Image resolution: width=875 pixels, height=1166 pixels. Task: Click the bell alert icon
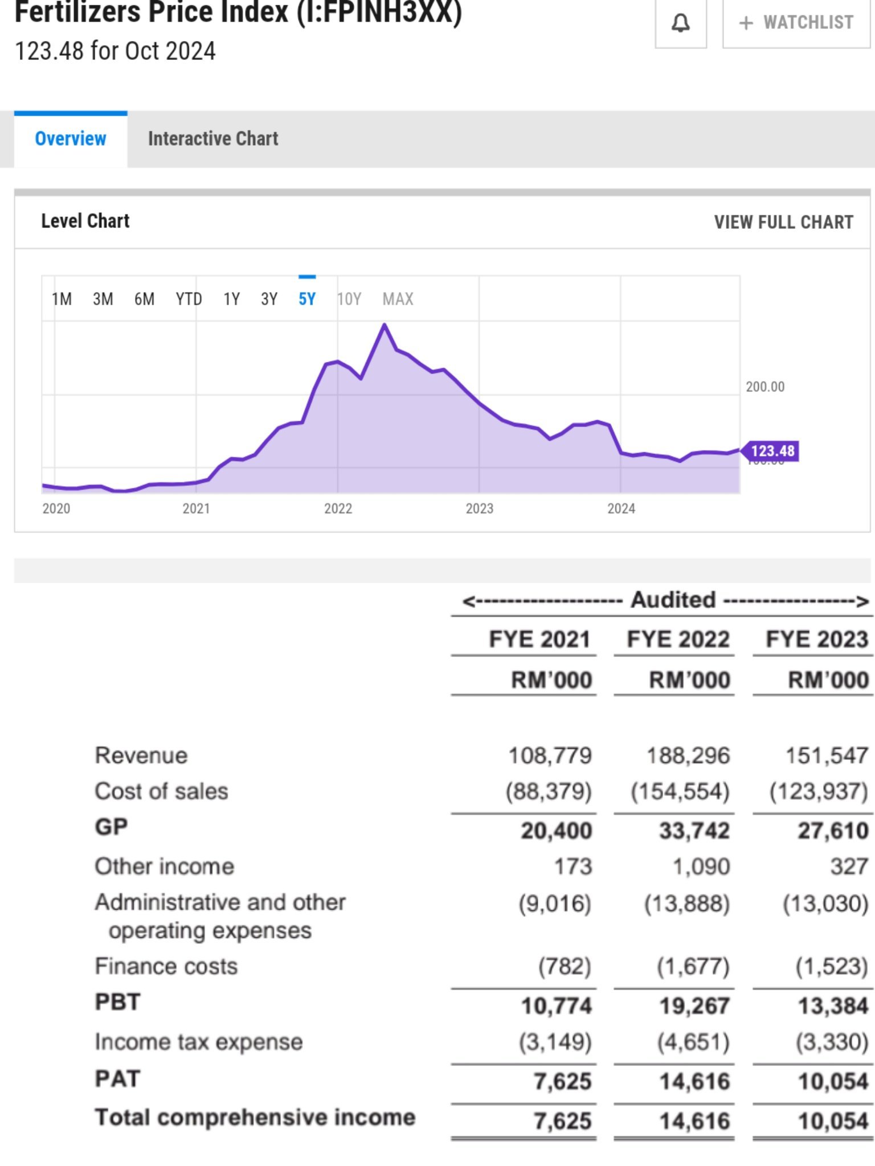681,23
